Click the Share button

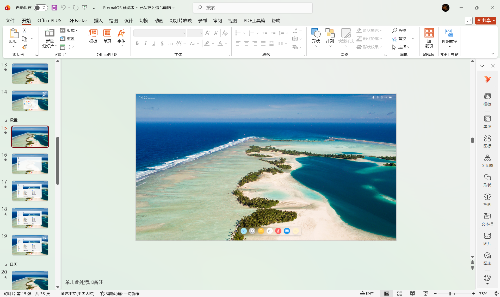coord(485,21)
